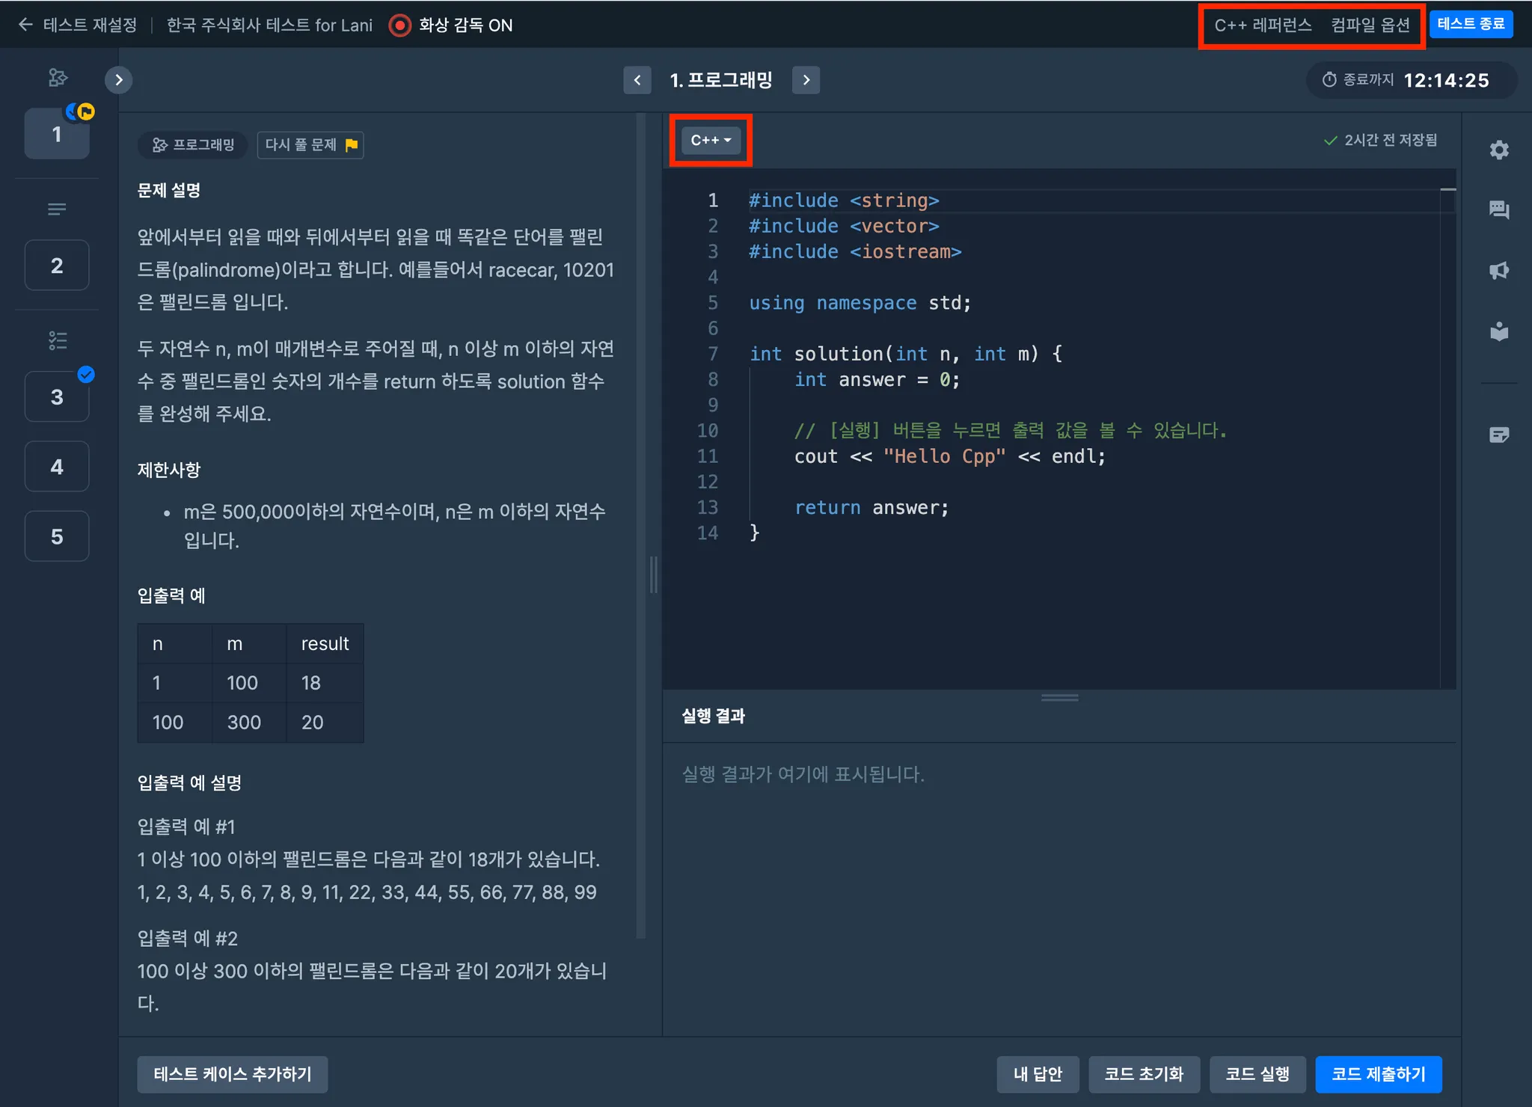Viewport: 1532px width, 1107px height.
Task: Click the back arrow next to 테스트 재설정
Action: point(25,25)
